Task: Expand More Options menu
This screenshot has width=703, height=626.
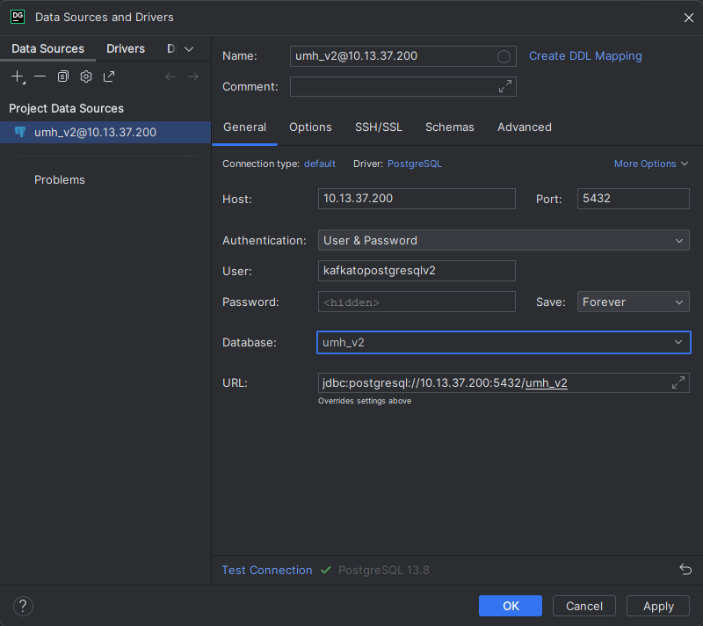Action: [x=650, y=164]
